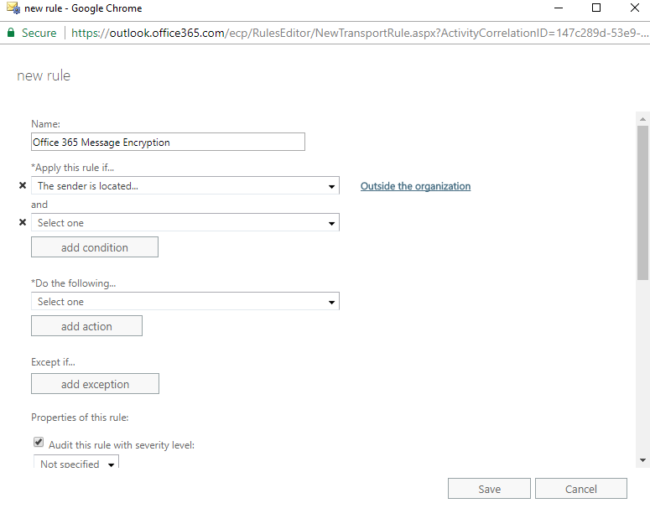
Task: Click the '*Apply this rule if...' label
Action: point(72,168)
